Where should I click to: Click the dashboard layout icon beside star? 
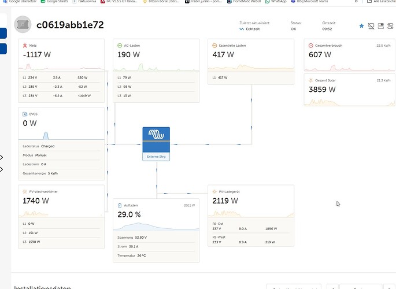point(380,26)
